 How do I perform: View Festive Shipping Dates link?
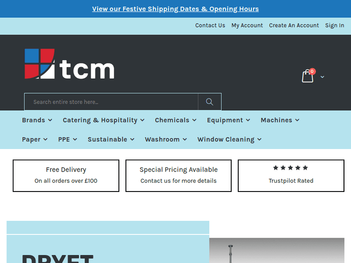[175, 9]
